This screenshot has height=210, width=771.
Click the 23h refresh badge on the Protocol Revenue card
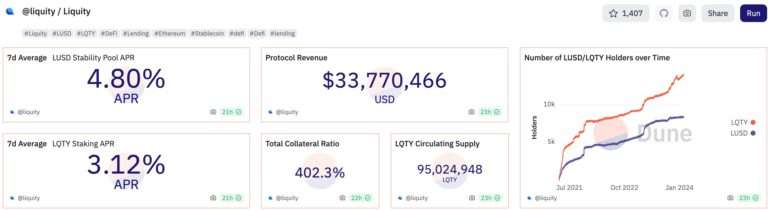(490, 112)
